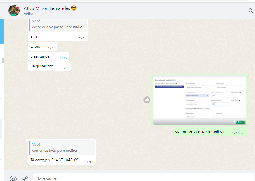Click the search icon in chat header
Screen dimensions: 255x181
(251, 11)
